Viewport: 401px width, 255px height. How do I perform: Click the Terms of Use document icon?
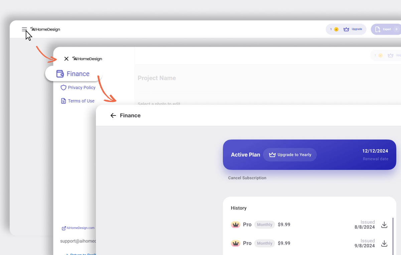pos(63,101)
